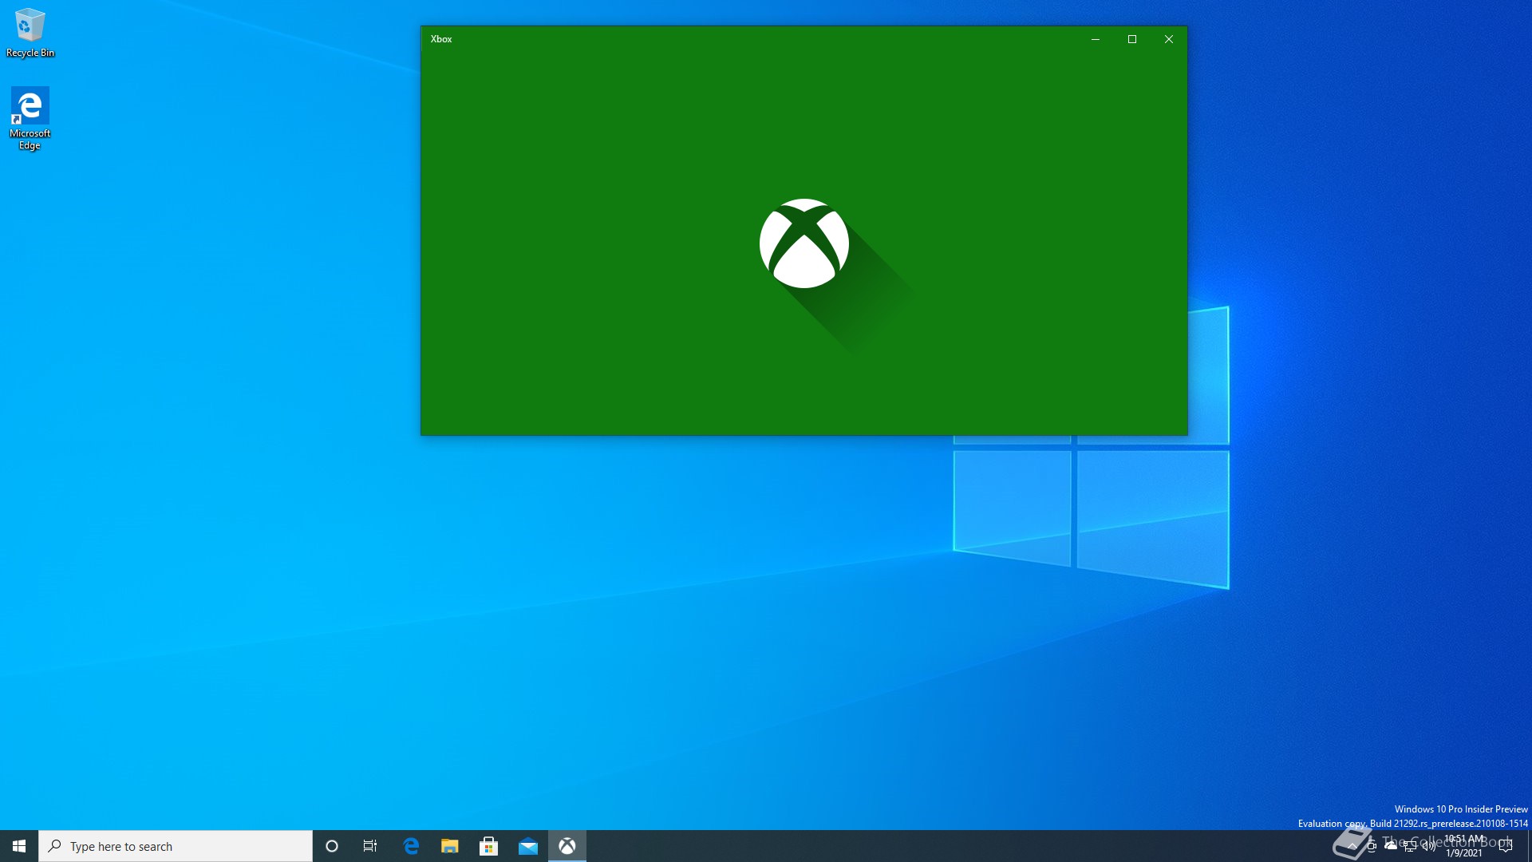1532x862 pixels.
Task: Click the Meet Now tray icon
Action: [1372, 846]
